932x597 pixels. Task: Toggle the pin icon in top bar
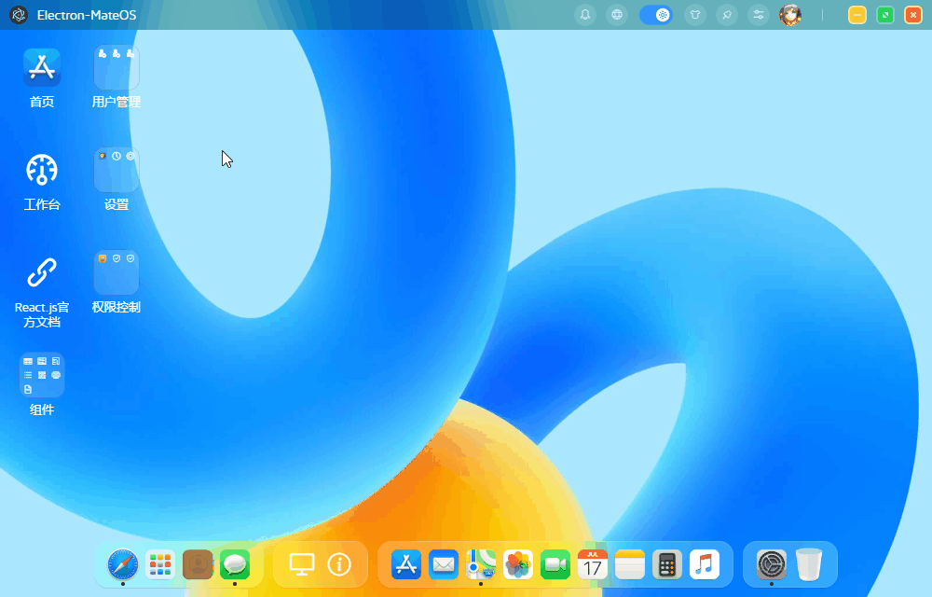(x=727, y=15)
